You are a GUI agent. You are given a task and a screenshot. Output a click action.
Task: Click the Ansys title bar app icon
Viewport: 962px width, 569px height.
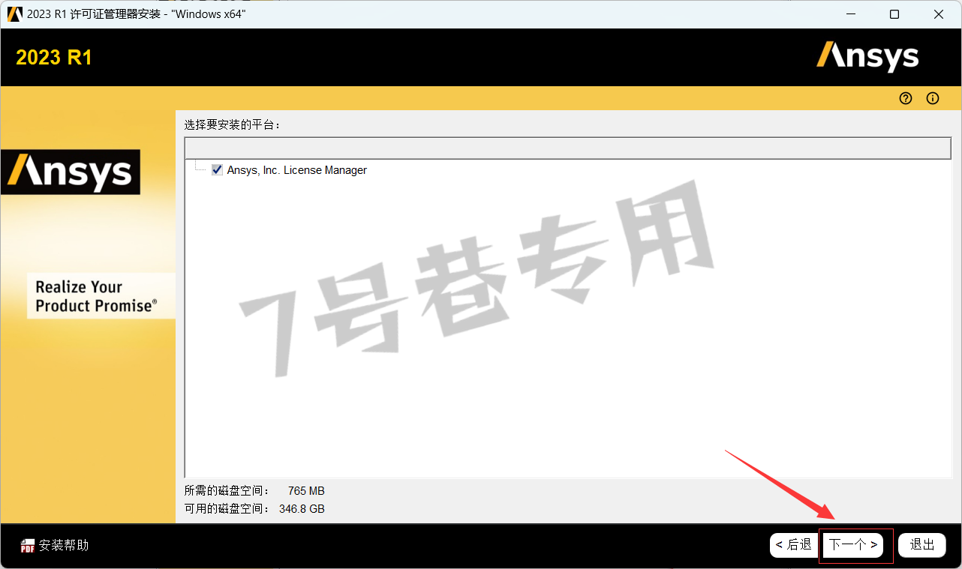coord(15,14)
